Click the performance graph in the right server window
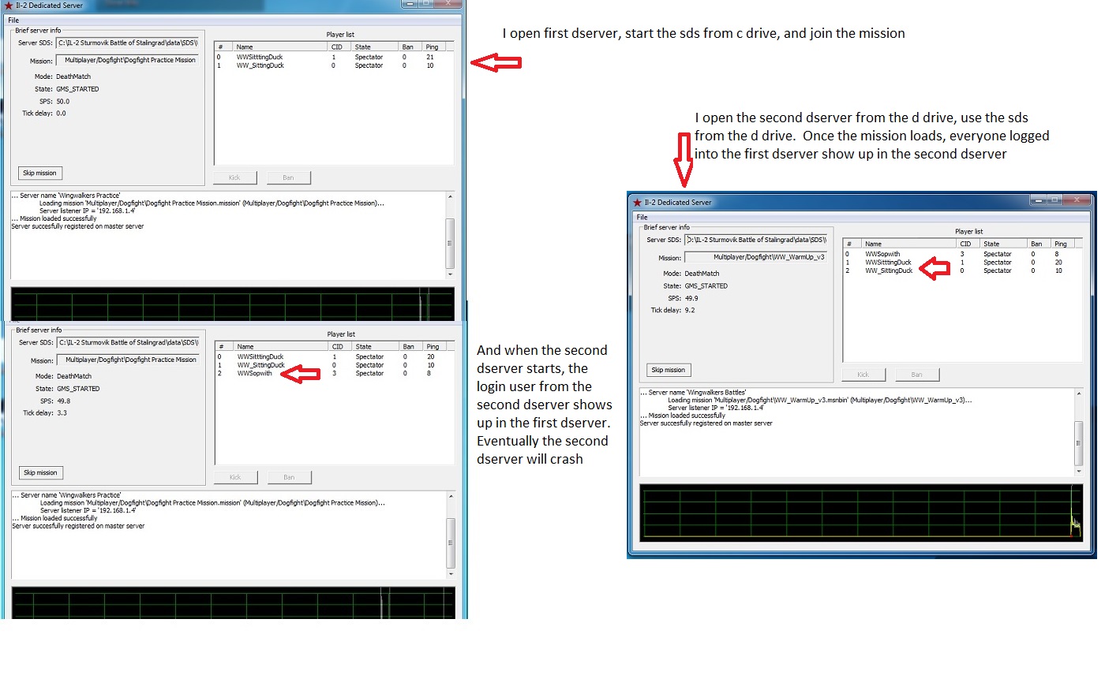 coord(861,513)
